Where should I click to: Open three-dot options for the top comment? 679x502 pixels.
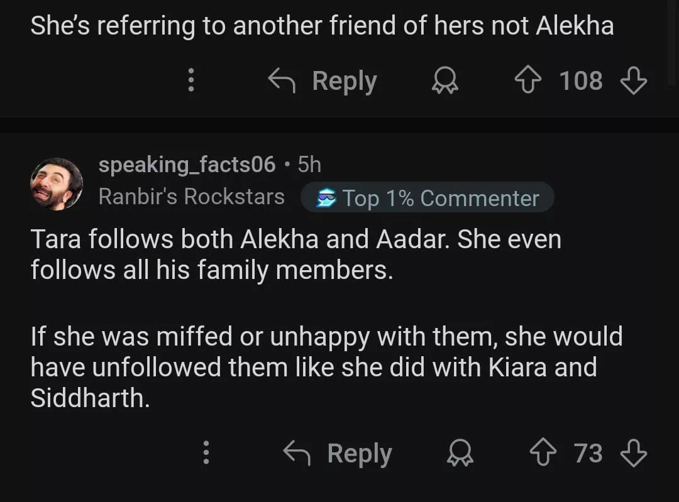(190, 81)
